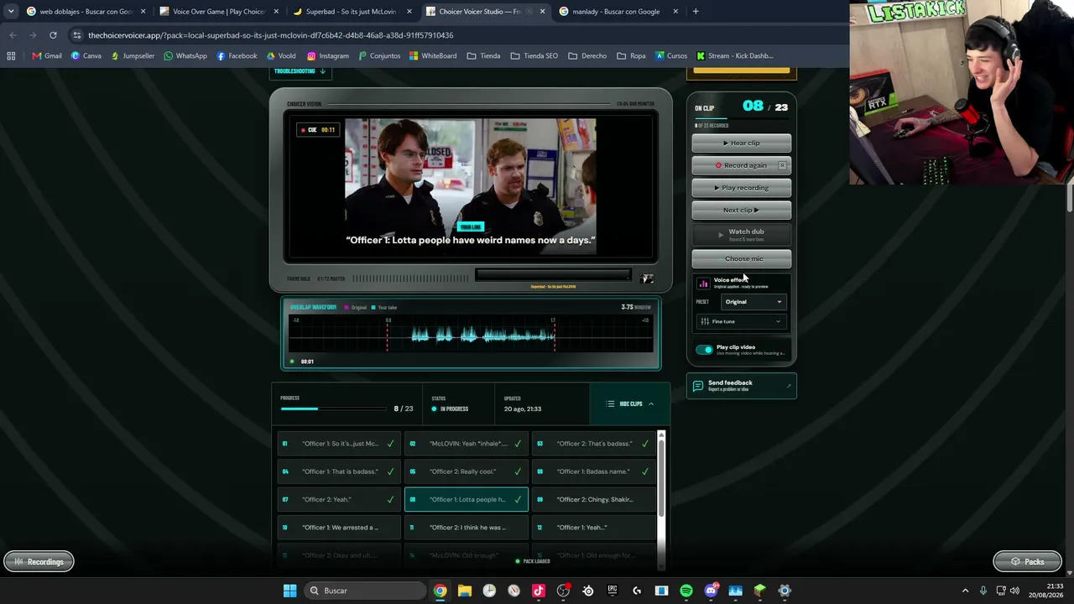
Task: Switch to the manlady Google search tab
Action: [x=619, y=12]
